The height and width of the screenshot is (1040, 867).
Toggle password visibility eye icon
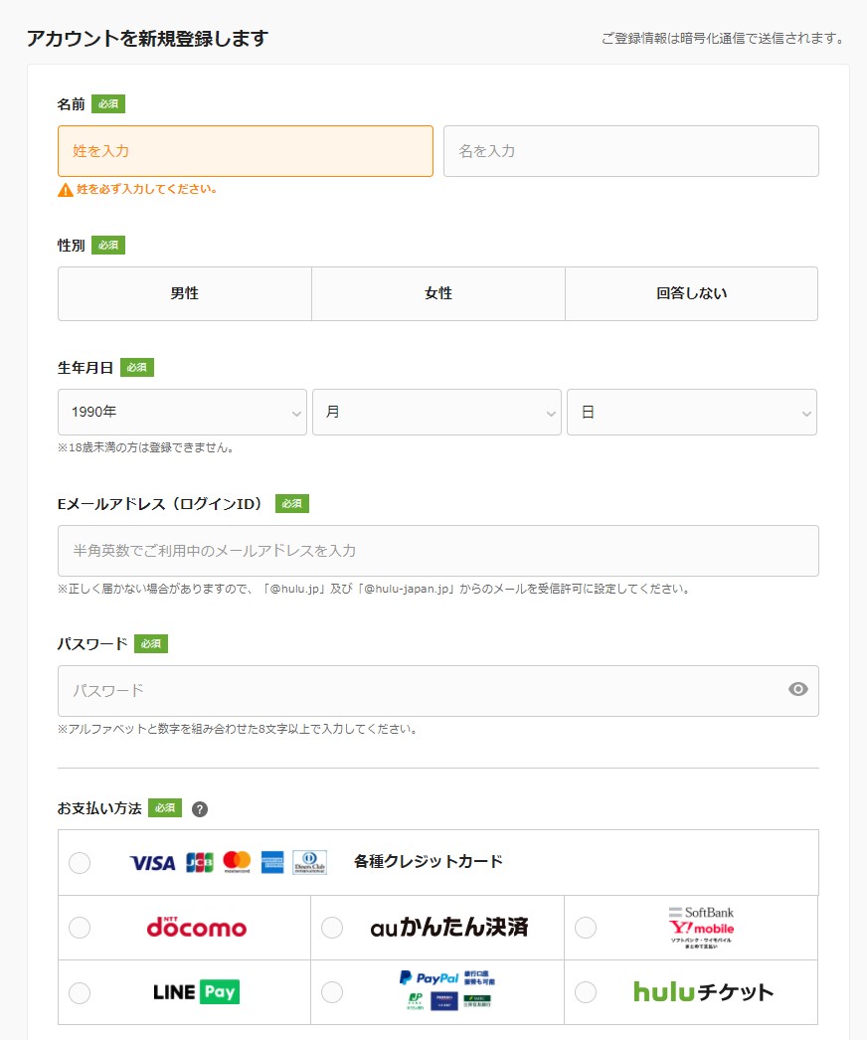(x=797, y=689)
